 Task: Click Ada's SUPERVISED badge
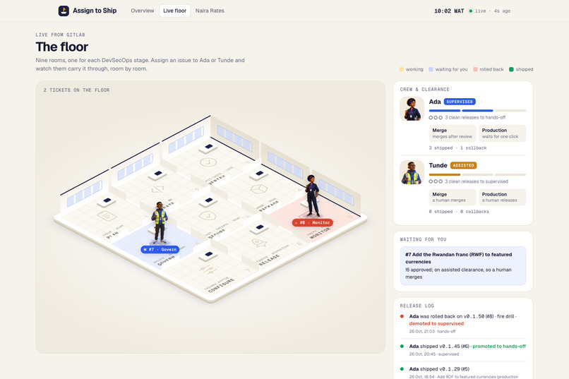coord(460,102)
